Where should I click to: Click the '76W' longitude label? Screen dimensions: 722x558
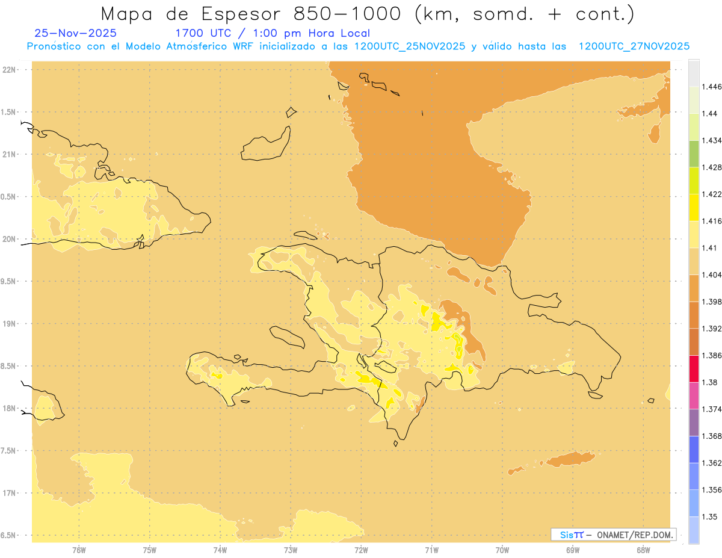pos(79,550)
